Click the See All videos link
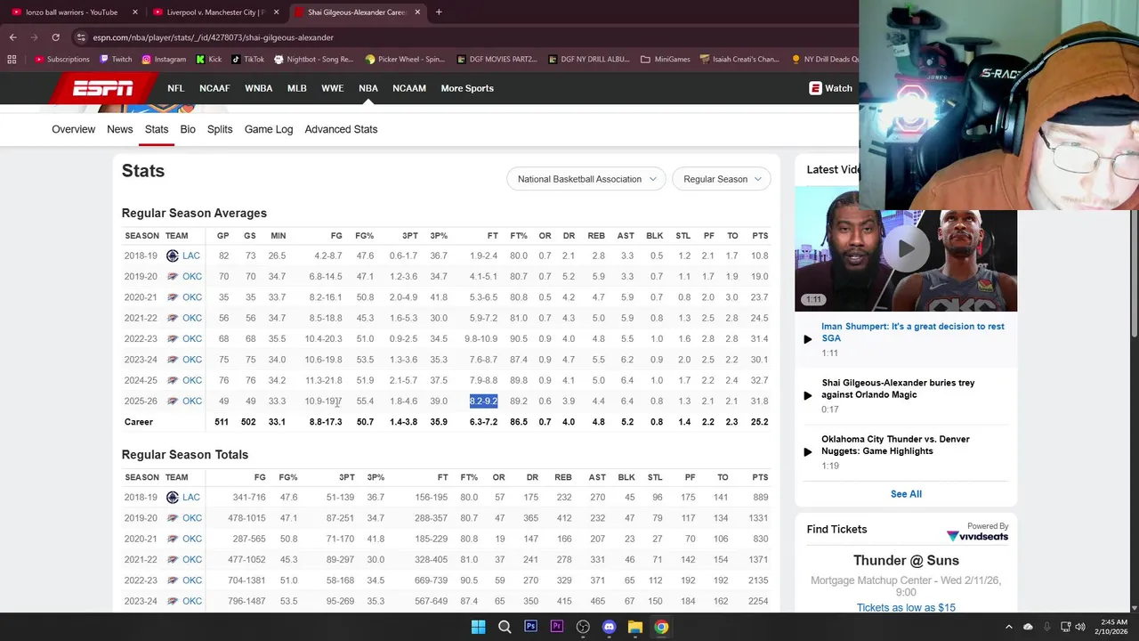This screenshot has height=641, width=1139. 906,494
